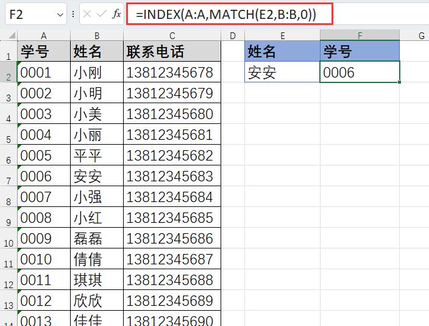Viewport: 429px width, 326px height.
Task: Select cell containing 0001
Action: [44, 72]
